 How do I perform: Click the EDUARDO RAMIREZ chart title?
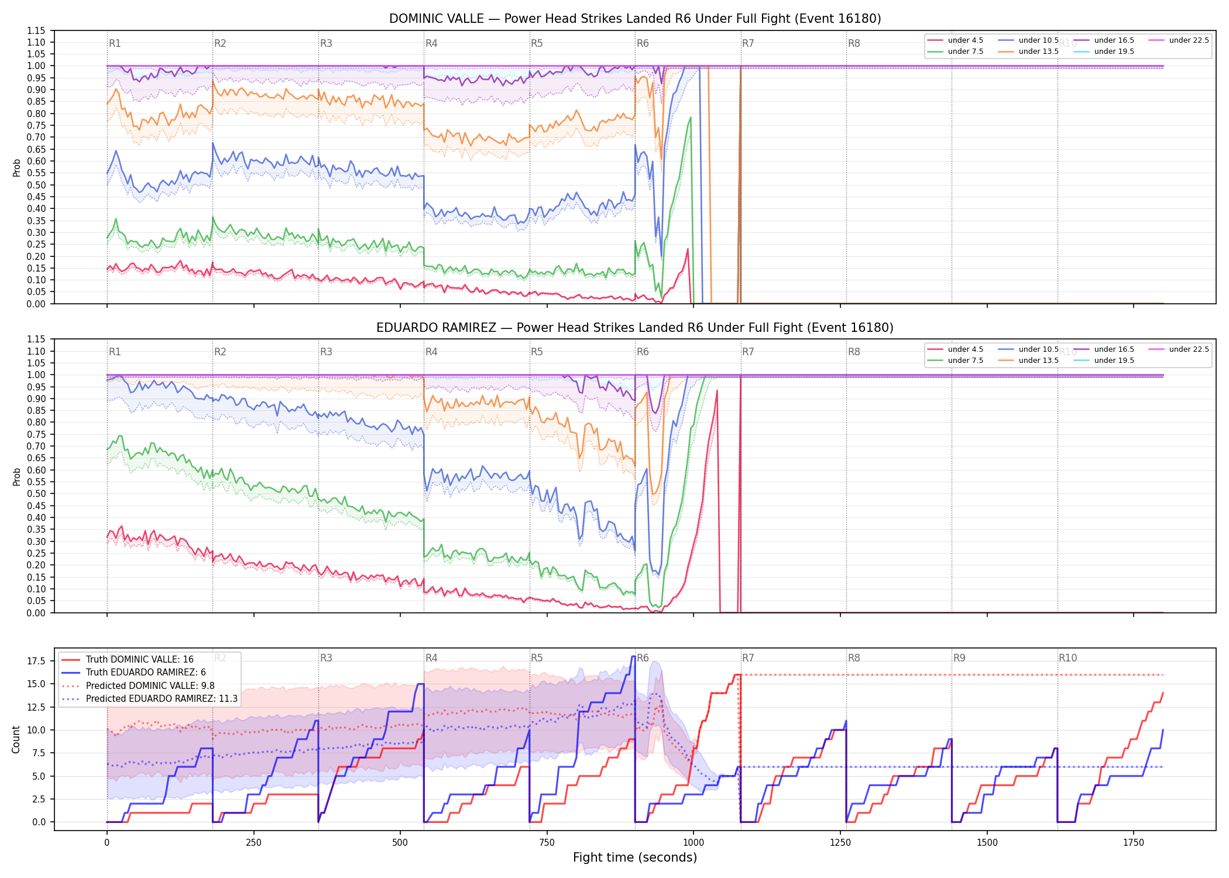click(635, 328)
